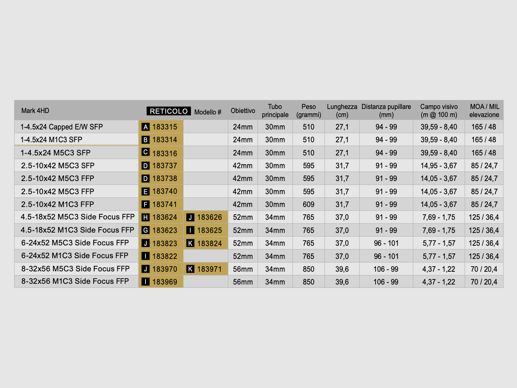Click the "Distanza pupillare (mm)" column header
The width and height of the screenshot is (517, 388).
(386, 111)
